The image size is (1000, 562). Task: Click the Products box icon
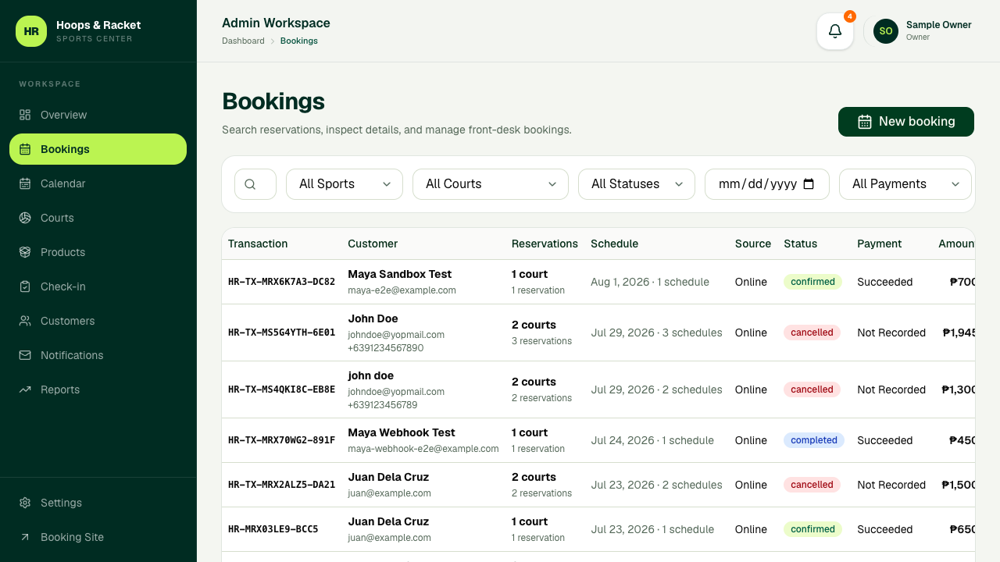[x=25, y=252]
